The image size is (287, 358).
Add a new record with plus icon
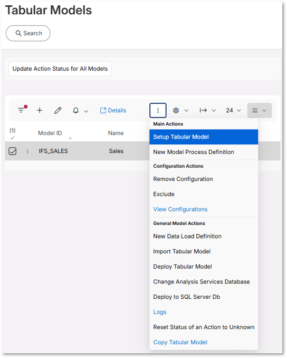coord(40,111)
